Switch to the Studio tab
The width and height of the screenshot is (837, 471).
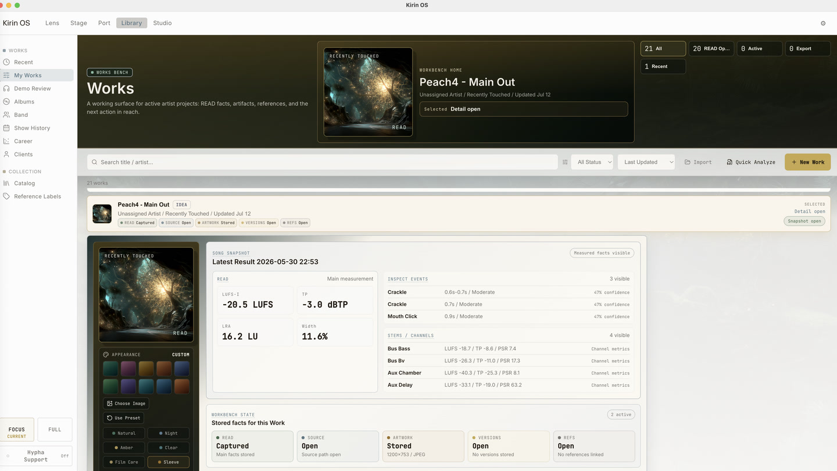pyautogui.click(x=162, y=23)
